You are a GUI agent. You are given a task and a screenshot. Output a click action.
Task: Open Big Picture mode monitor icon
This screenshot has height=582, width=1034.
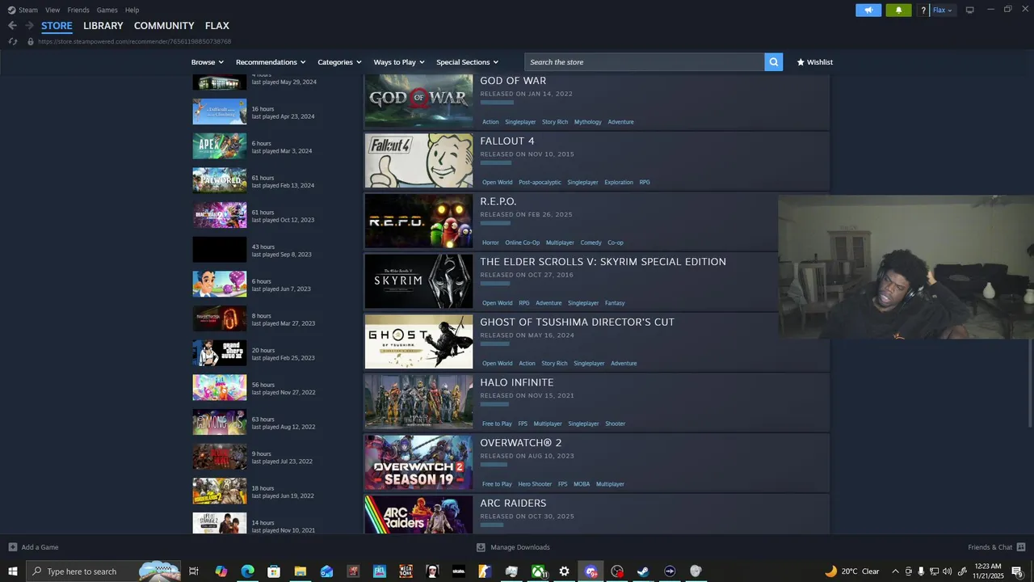coord(970,10)
